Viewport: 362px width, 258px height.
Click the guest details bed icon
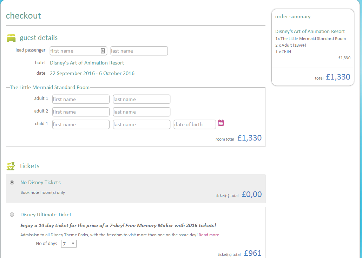pos(11,38)
